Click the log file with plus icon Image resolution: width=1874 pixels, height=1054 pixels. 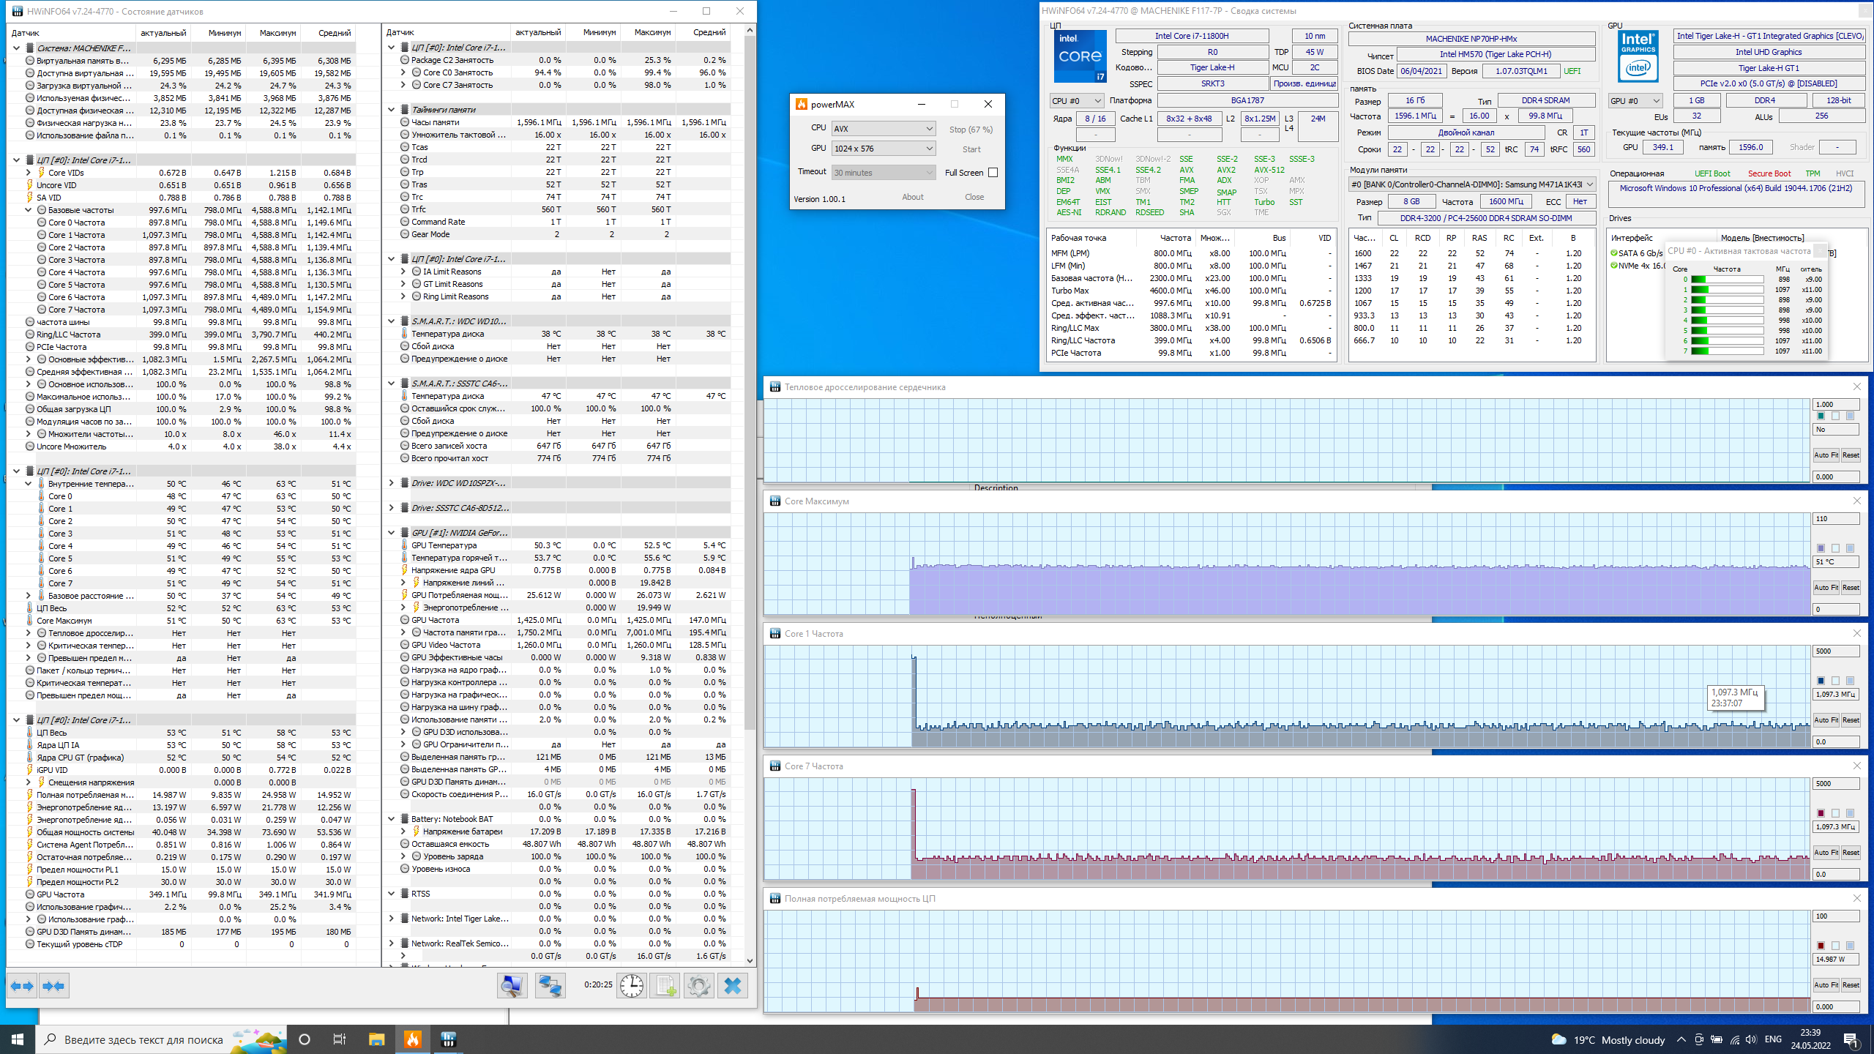pos(665,986)
